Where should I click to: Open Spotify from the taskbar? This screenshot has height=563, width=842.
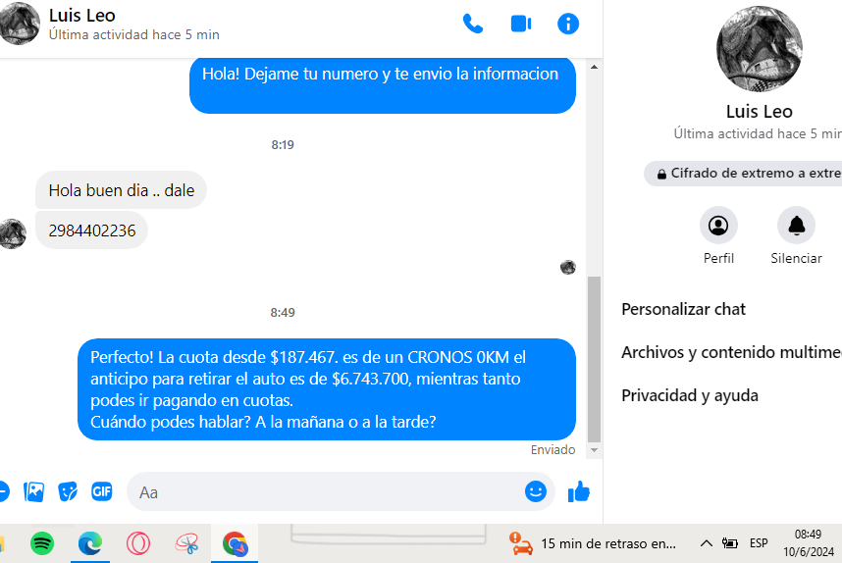click(x=42, y=542)
